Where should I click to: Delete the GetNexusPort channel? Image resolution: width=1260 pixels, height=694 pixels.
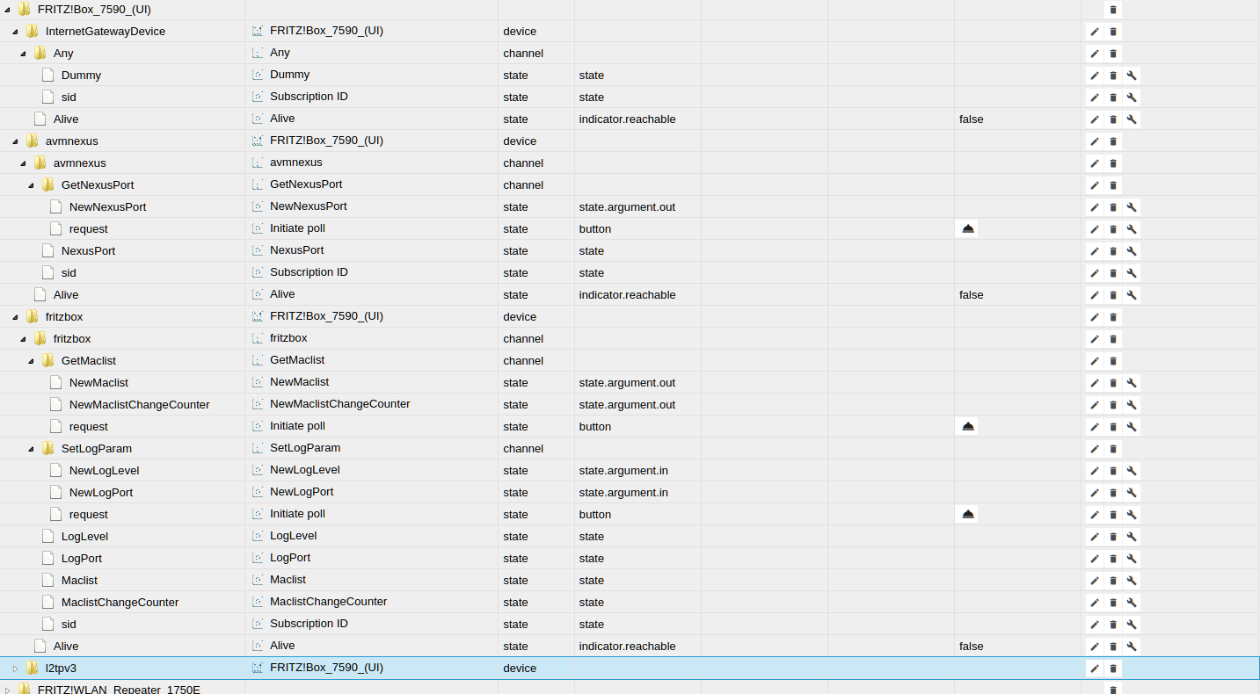(1113, 185)
